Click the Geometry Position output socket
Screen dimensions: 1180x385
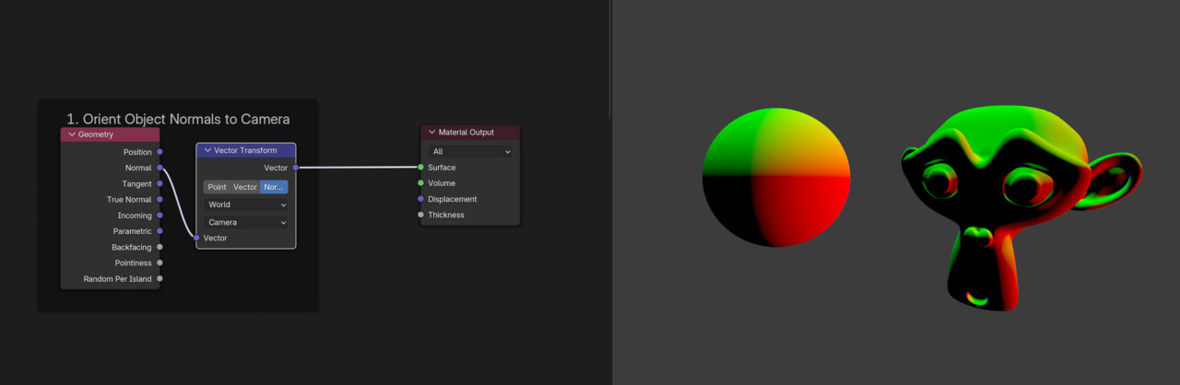pyautogui.click(x=159, y=152)
